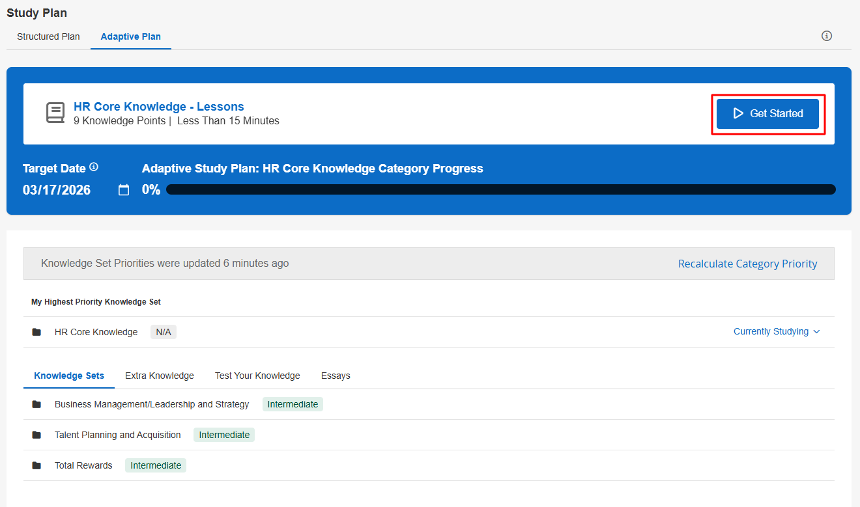Click the Total Rewards folder icon
This screenshot has width=860, height=507.
coord(36,466)
